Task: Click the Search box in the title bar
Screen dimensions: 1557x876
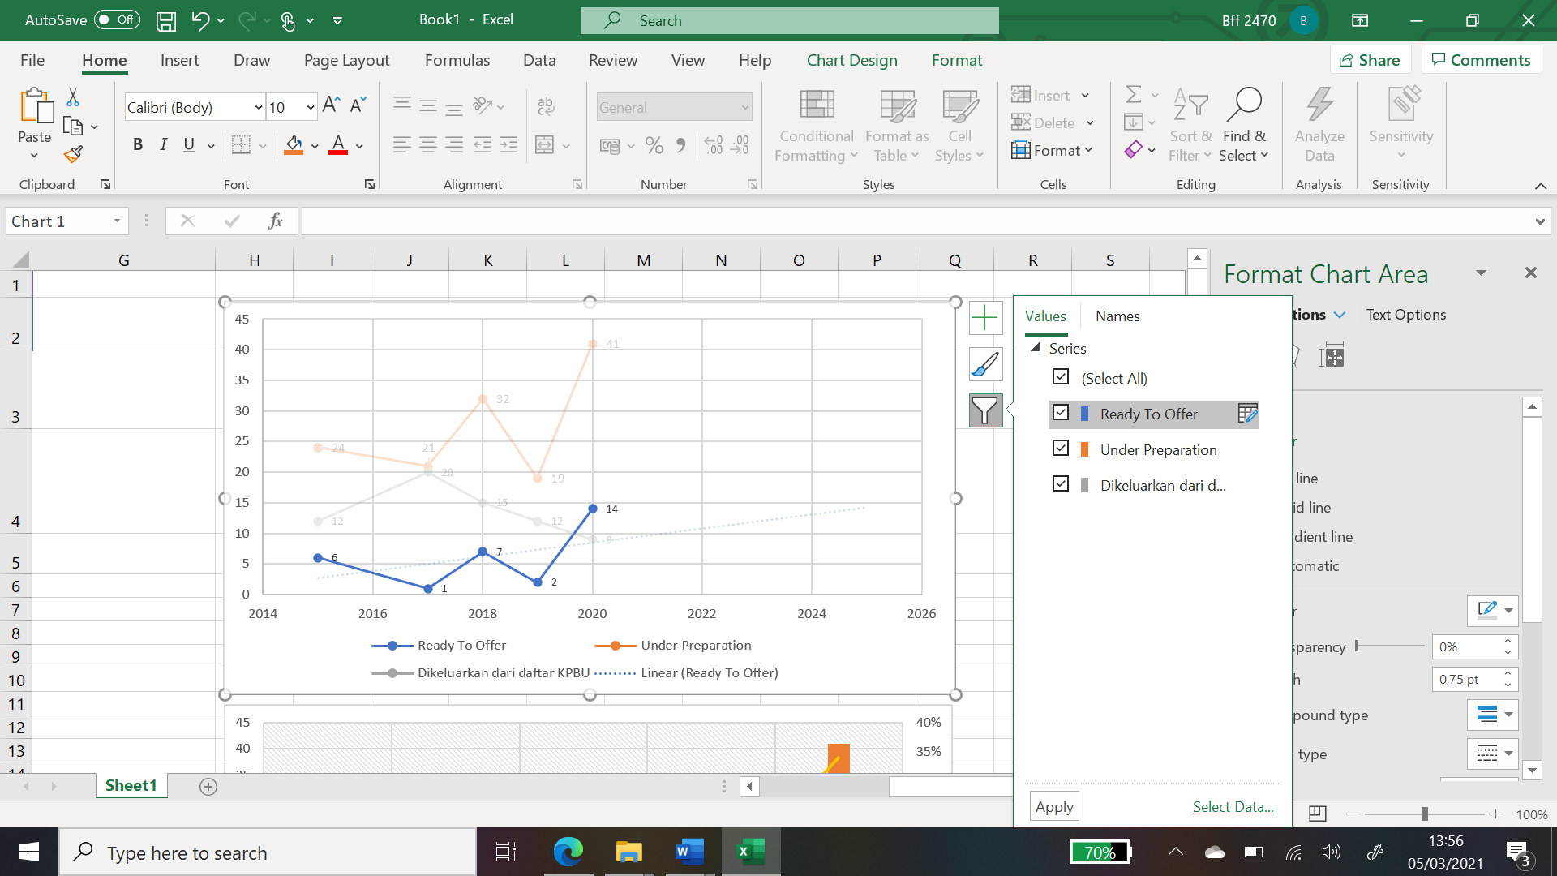Action: [x=789, y=20]
